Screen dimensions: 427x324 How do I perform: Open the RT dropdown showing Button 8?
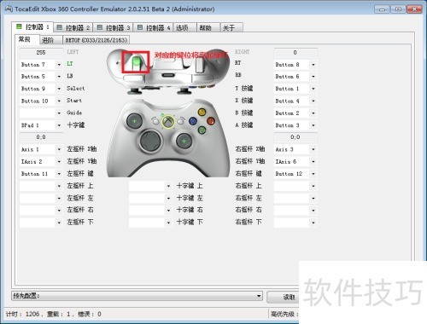tap(295, 65)
